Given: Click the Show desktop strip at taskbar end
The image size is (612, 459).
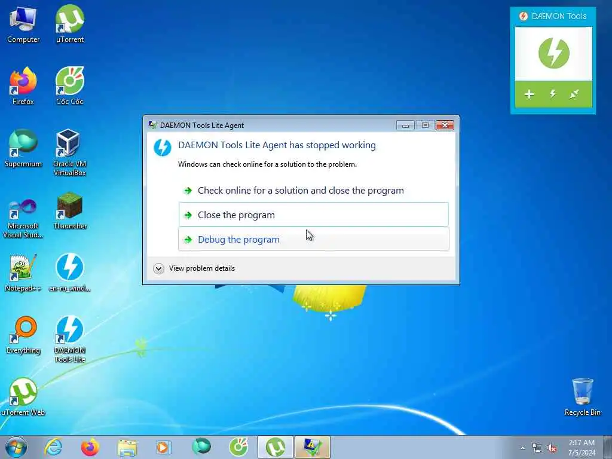Looking at the screenshot, I should click(608, 447).
